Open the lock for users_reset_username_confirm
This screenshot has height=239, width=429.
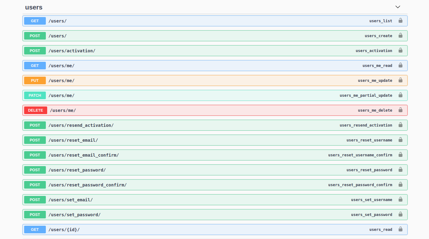pos(401,155)
